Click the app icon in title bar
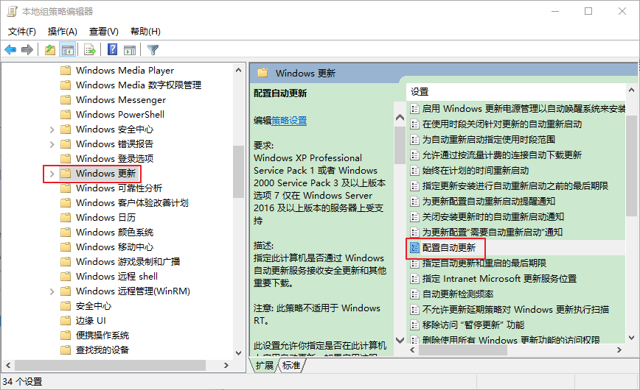This screenshot has width=640, height=390. click(13, 12)
